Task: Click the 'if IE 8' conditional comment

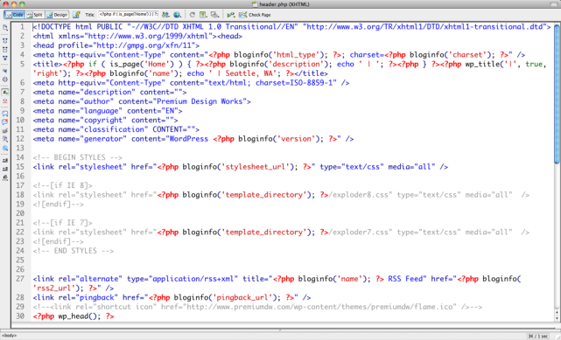Action: click(x=62, y=185)
